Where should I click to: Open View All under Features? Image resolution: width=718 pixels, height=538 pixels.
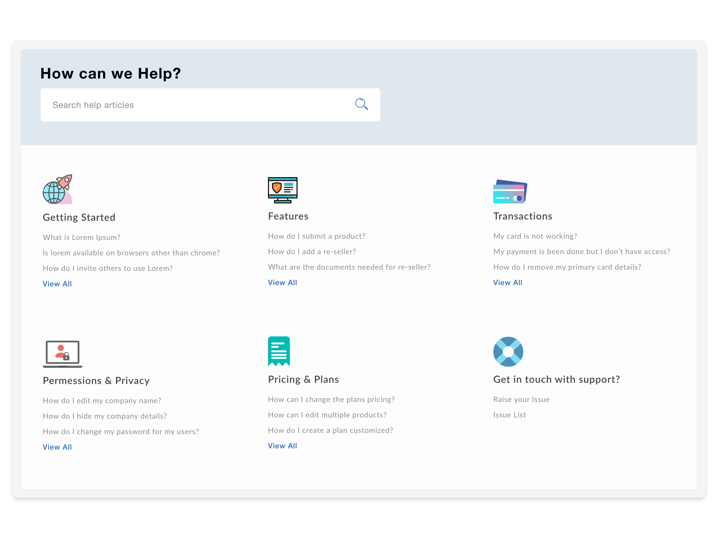(282, 283)
